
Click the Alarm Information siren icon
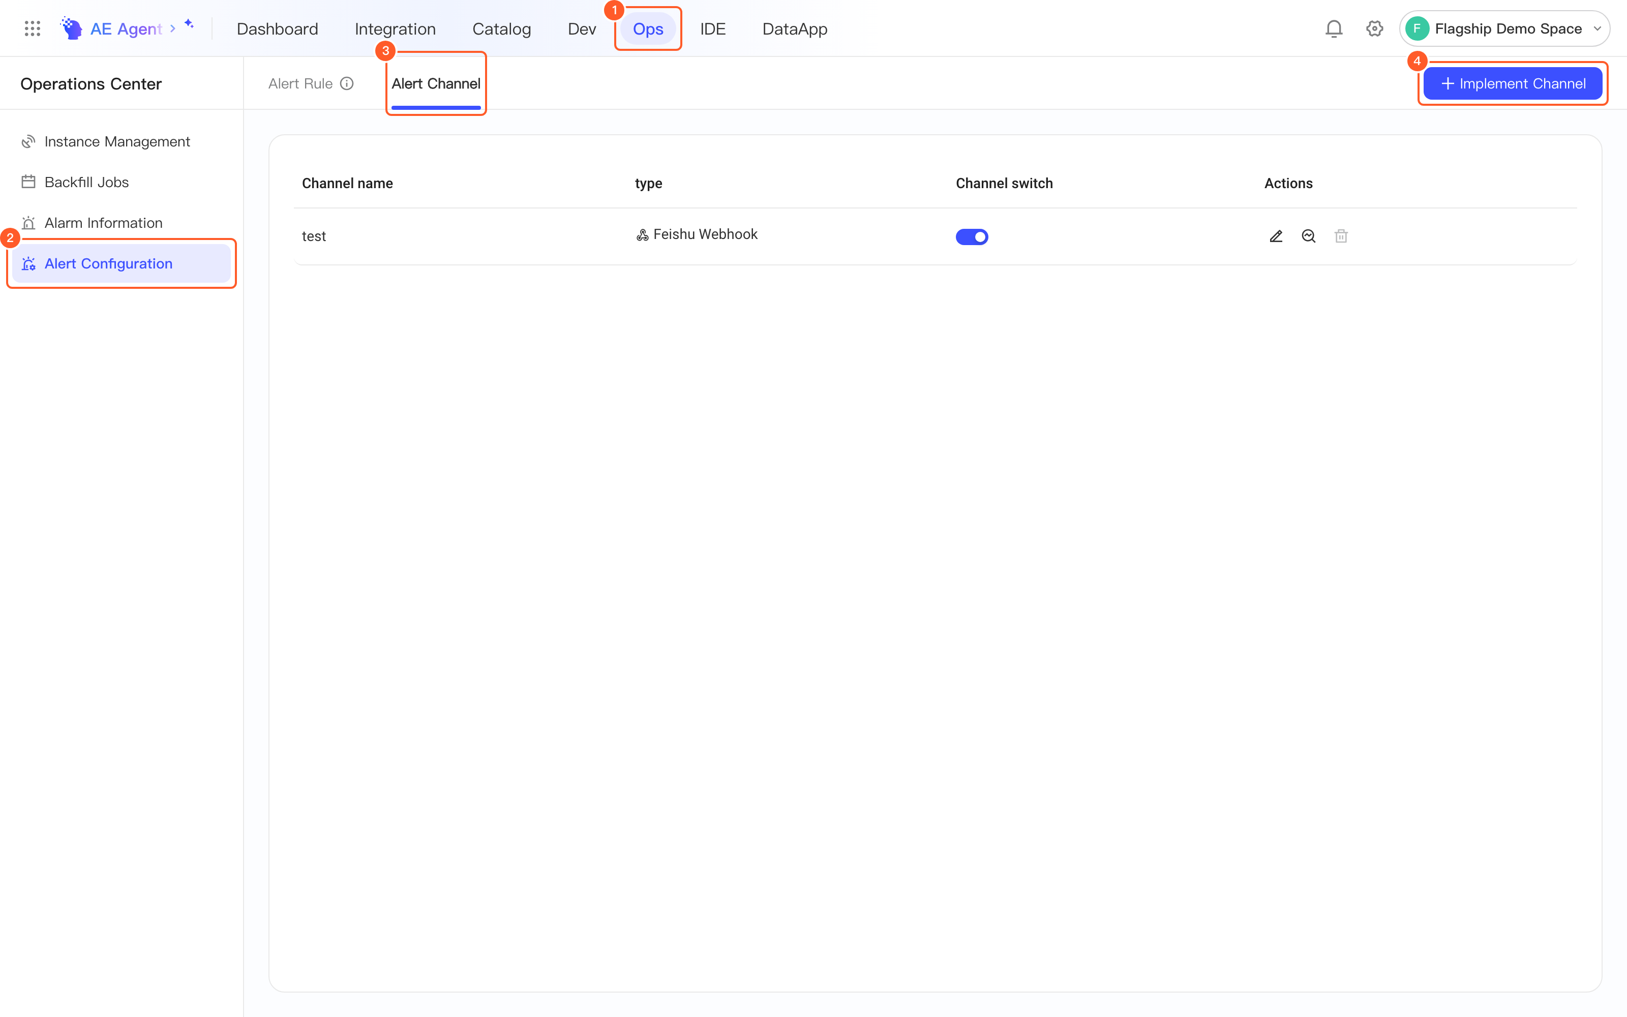click(x=28, y=223)
